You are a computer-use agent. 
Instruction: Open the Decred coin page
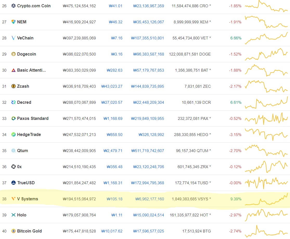pyautogui.click(x=24, y=102)
